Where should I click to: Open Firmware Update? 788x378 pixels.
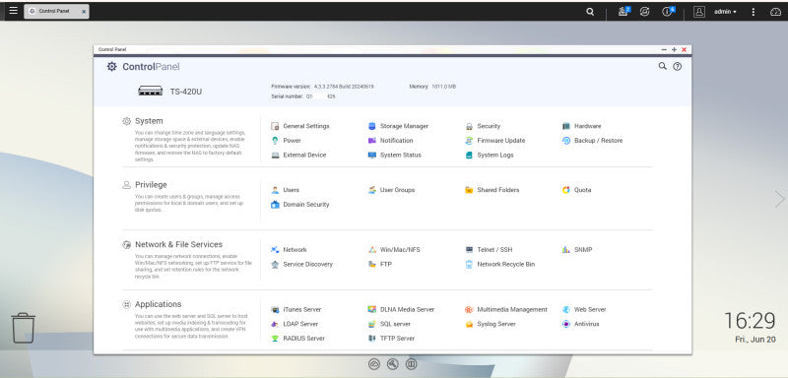[x=495, y=141]
